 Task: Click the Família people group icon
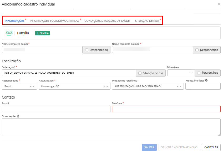click(9, 33)
